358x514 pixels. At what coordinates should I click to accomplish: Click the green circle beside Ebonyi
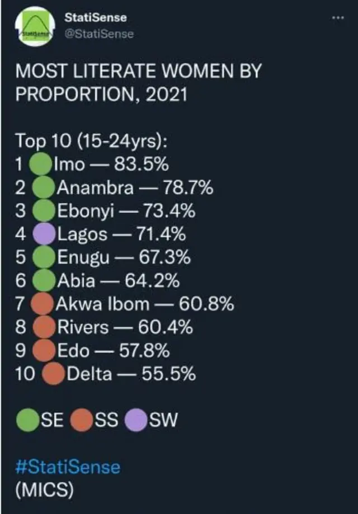[x=44, y=211]
